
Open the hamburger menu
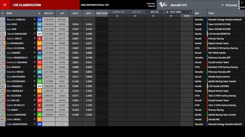point(5,5)
